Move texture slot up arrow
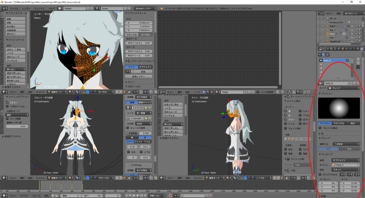The height and width of the screenshot is (198, 365). coord(358,59)
